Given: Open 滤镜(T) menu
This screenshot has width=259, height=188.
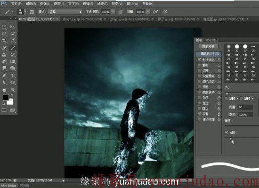Looking at the screenshot, I should coord(102,3).
